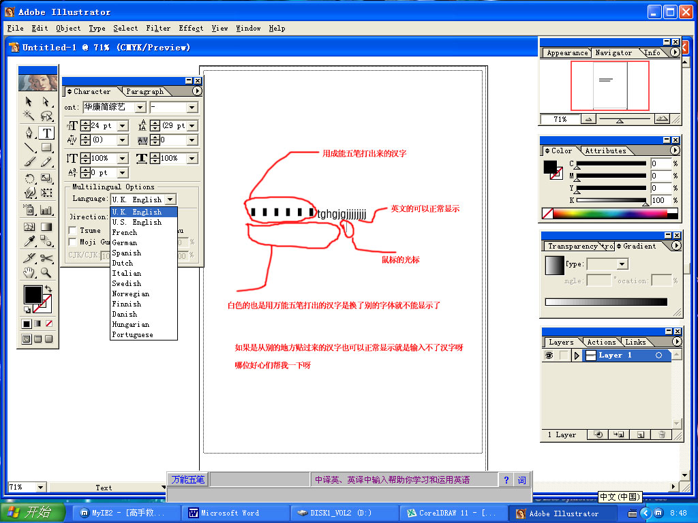Choose French from the language list
Screen dimensions: 698x523
point(143,233)
